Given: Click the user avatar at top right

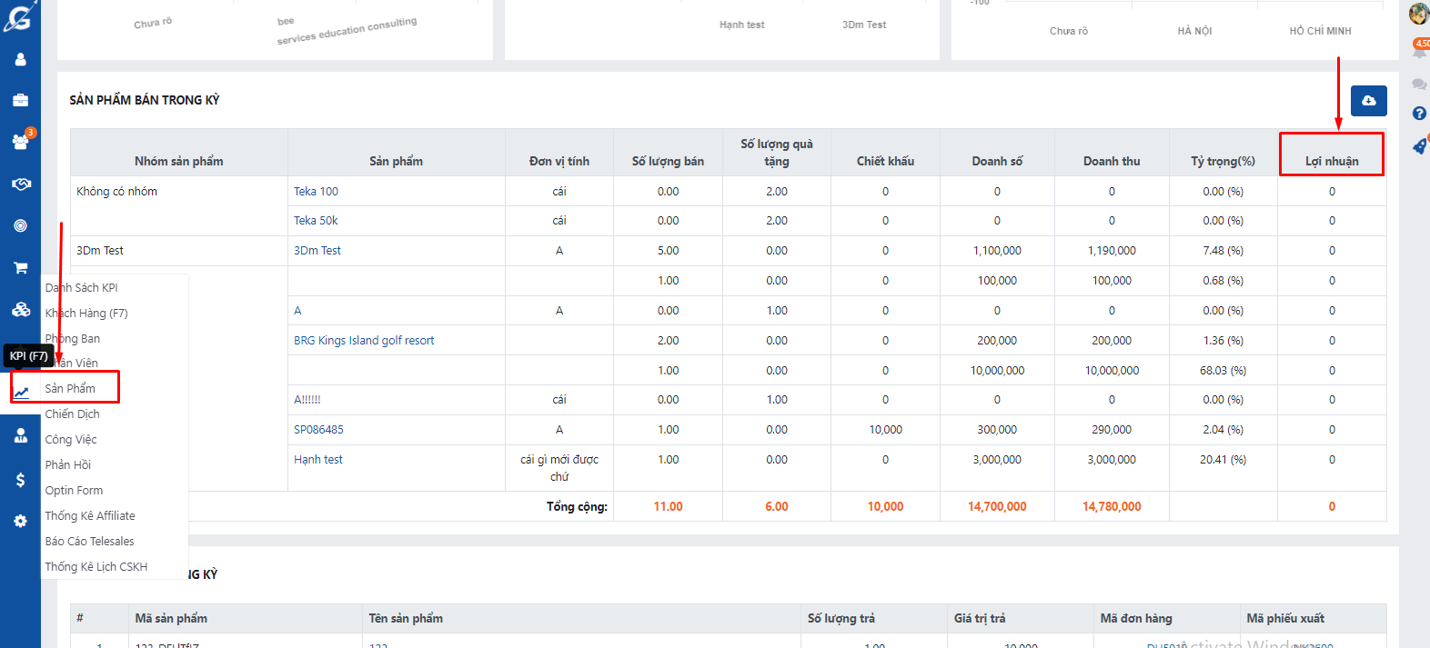Looking at the screenshot, I should pos(1419,14).
